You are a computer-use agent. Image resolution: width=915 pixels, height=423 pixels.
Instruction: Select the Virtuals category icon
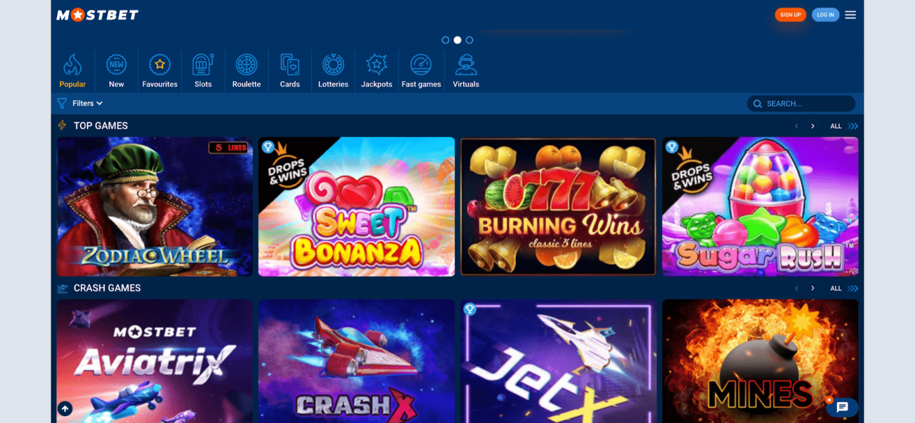tap(466, 65)
